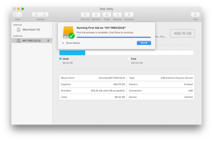
Task: Click the yellow minimize window button
Action: [x=18, y=9]
